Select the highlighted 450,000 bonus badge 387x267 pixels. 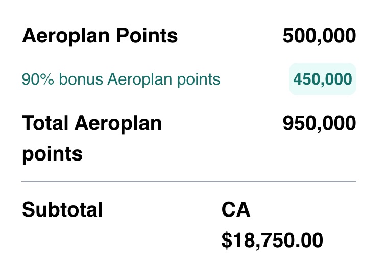point(322,79)
